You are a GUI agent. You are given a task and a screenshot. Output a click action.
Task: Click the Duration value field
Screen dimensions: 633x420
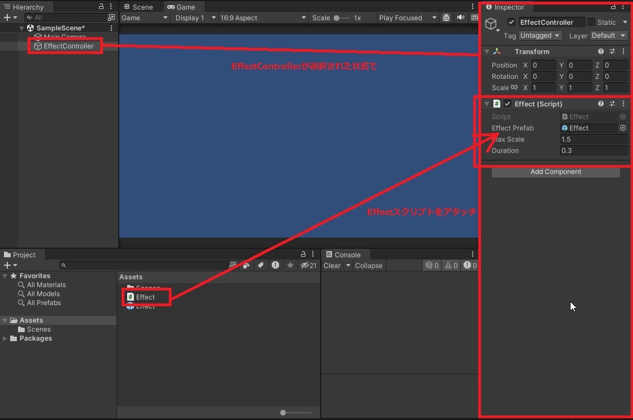click(594, 151)
